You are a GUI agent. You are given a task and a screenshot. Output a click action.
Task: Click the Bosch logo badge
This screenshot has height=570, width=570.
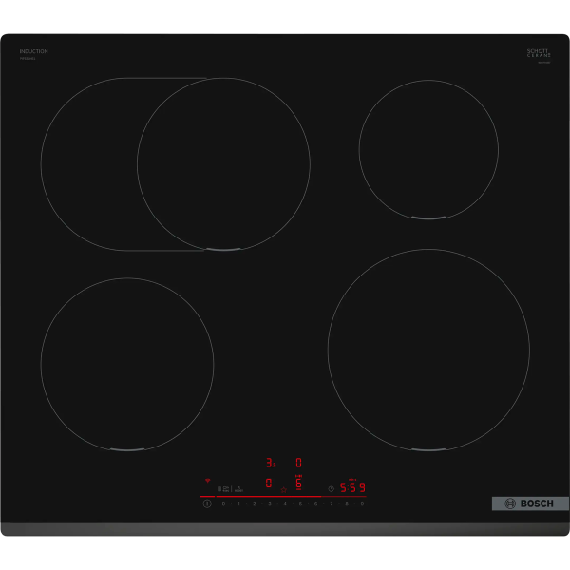point(529,503)
